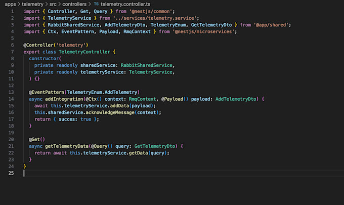Click the TS file type icon in breadcrumb
The image size is (344, 205).
coord(96,4)
